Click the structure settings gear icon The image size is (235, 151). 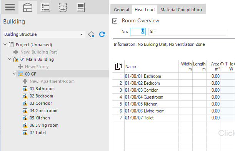coord(91,34)
